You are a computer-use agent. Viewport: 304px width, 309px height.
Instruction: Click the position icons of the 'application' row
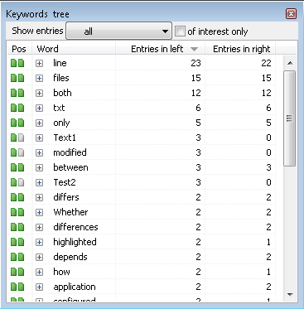[17, 287]
